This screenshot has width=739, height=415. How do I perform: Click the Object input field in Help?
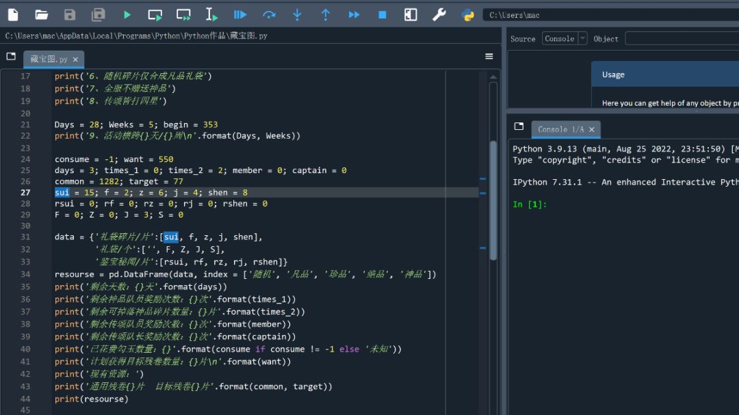click(x=682, y=39)
